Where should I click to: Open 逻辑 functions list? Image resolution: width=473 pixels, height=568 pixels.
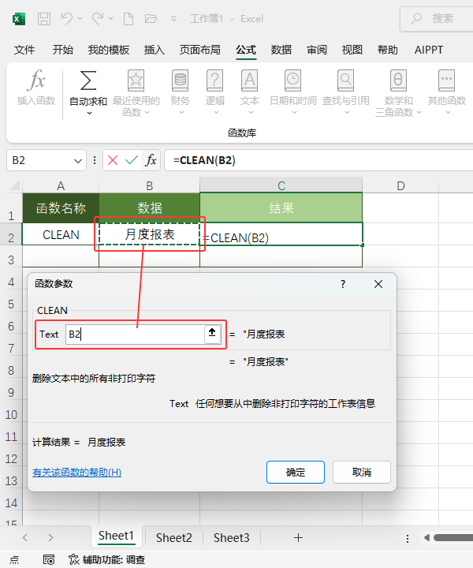coord(215,92)
